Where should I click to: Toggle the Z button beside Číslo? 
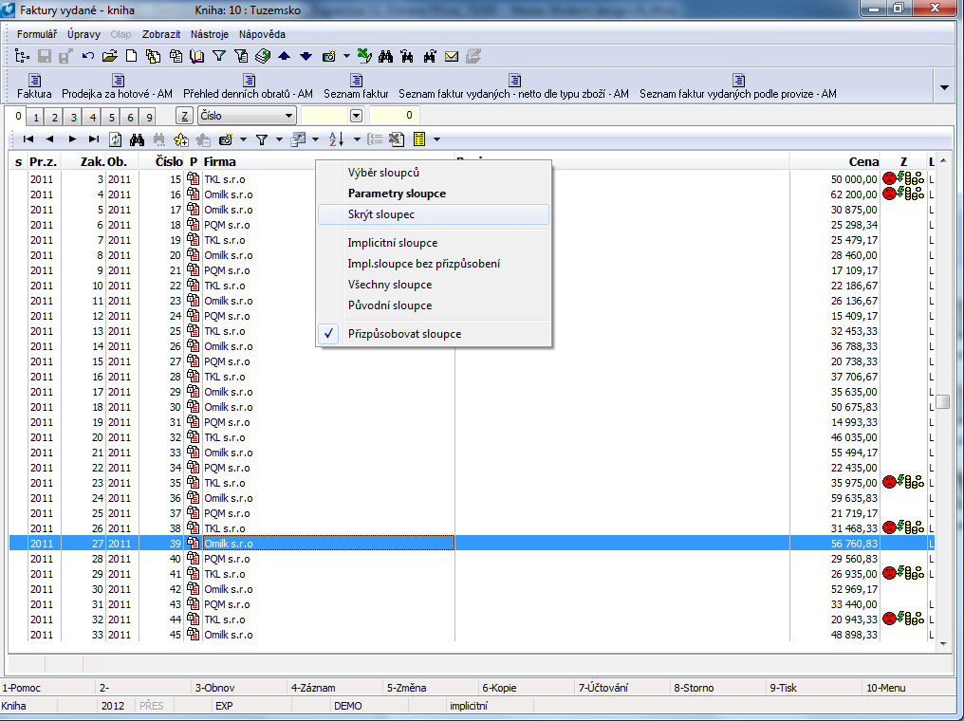tap(184, 116)
